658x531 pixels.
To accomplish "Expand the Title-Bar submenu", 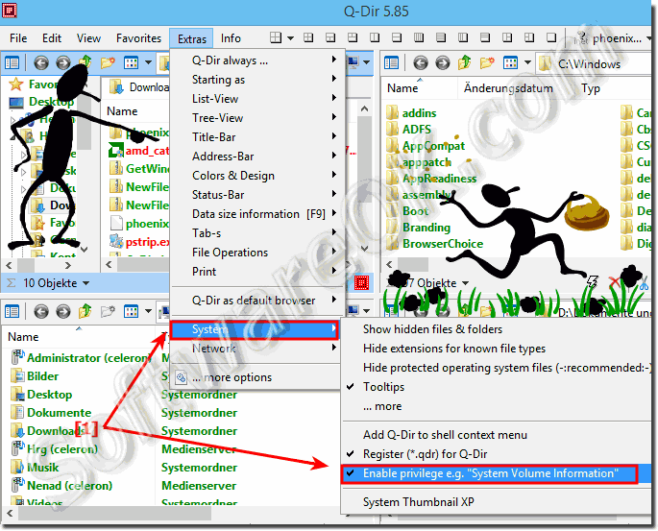I will pos(257,137).
